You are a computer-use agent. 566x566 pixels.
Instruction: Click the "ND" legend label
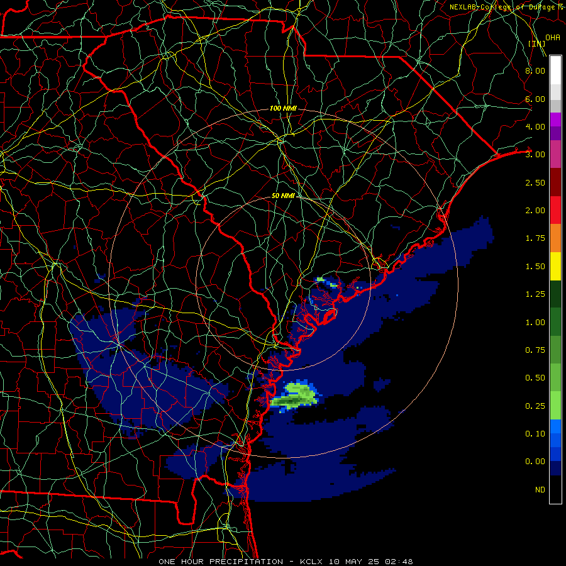(540, 490)
